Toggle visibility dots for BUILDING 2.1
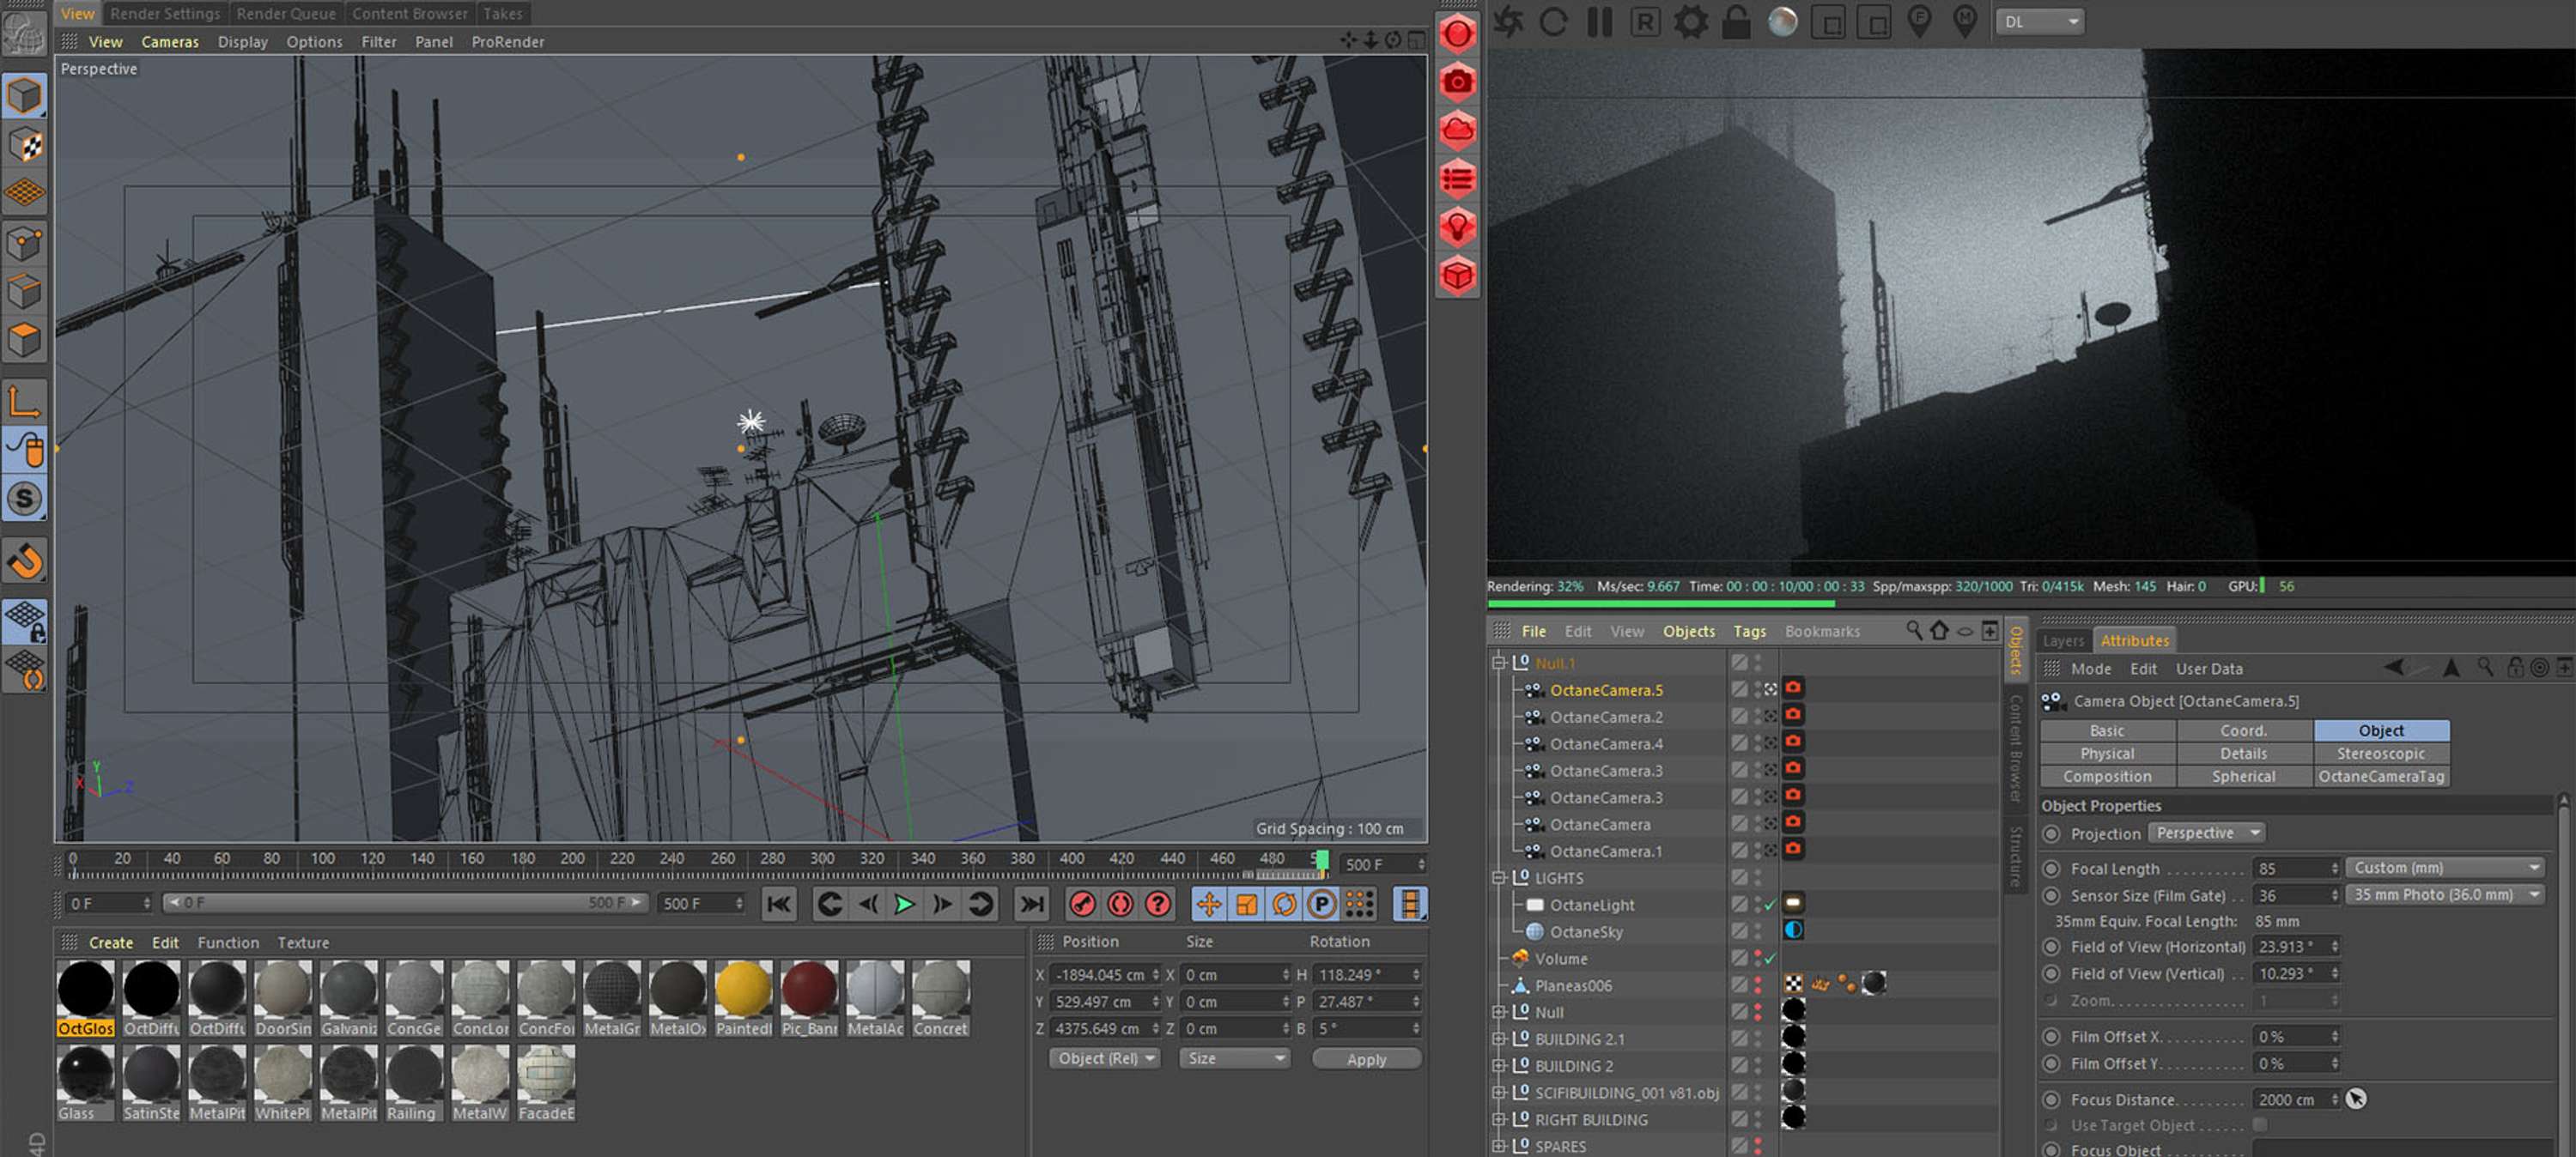2576x1157 pixels. (x=1757, y=1039)
